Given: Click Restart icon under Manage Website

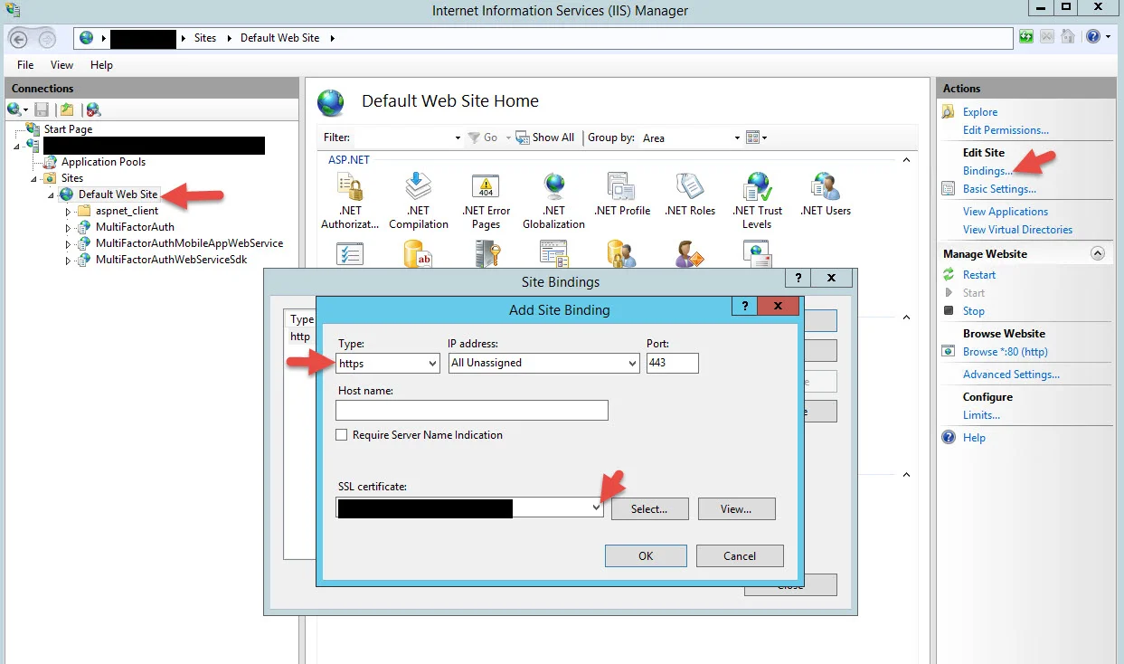Looking at the screenshot, I should click(x=949, y=274).
